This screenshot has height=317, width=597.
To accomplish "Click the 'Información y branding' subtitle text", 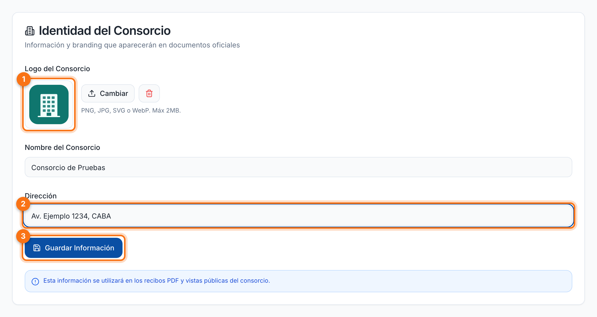I will coord(132,45).
